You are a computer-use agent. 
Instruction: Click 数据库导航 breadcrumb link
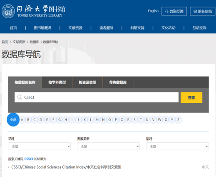click(x=51, y=42)
